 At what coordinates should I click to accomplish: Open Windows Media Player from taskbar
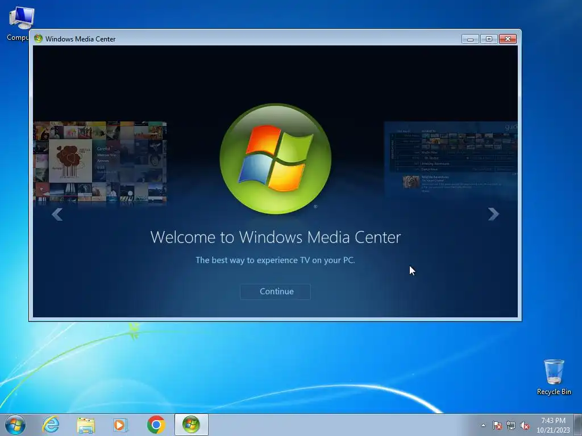click(x=120, y=425)
